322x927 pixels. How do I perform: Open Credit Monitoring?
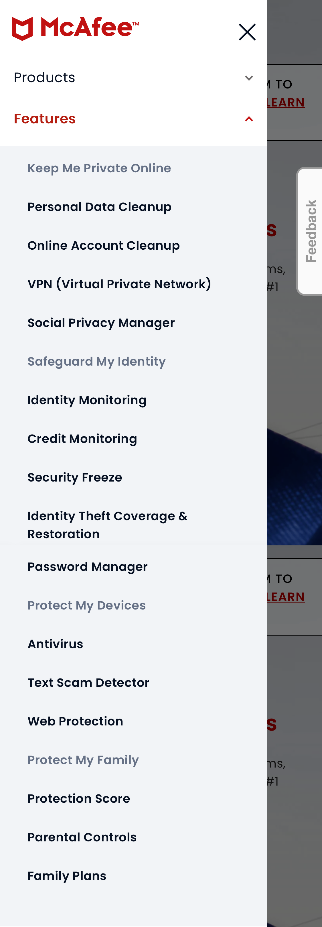click(x=82, y=439)
